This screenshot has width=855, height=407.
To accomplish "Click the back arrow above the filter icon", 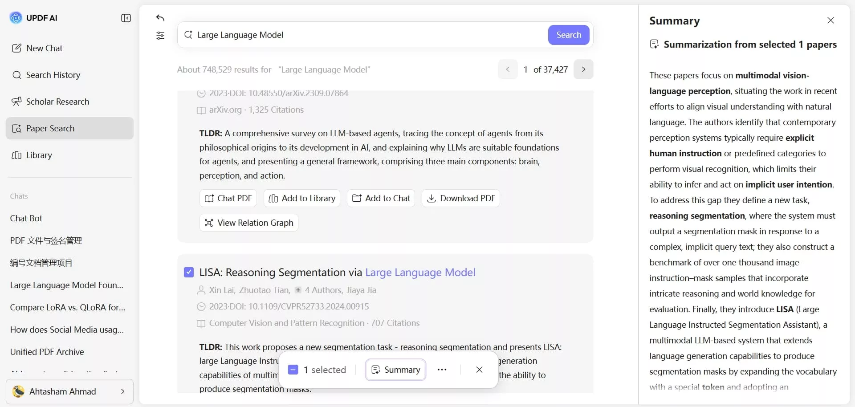I will coord(160,18).
